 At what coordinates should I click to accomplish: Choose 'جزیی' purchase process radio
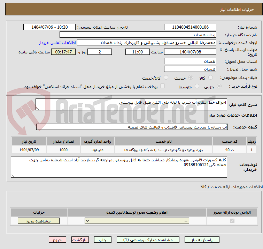point(219,86)
